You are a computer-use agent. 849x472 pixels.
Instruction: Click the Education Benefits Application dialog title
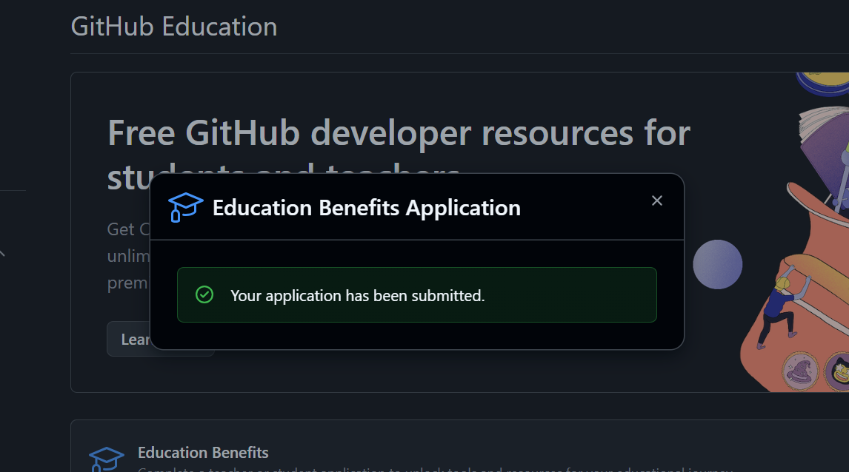tap(366, 208)
